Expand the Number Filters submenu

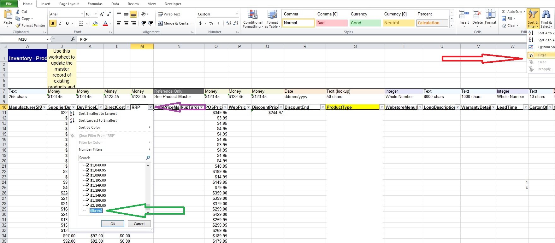pos(114,149)
